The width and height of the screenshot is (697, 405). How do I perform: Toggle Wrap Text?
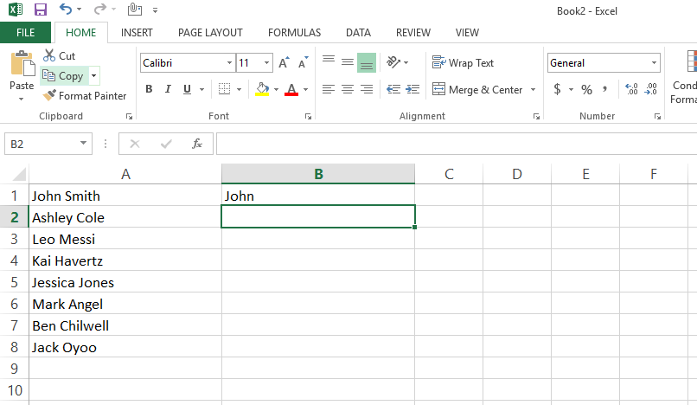pos(463,63)
